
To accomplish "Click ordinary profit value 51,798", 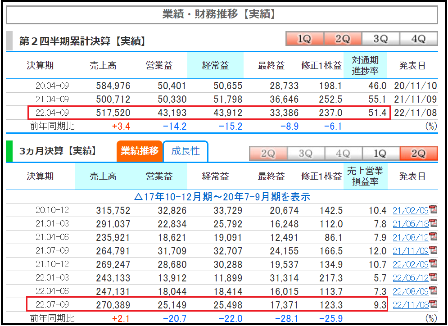I will tap(228, 99).
